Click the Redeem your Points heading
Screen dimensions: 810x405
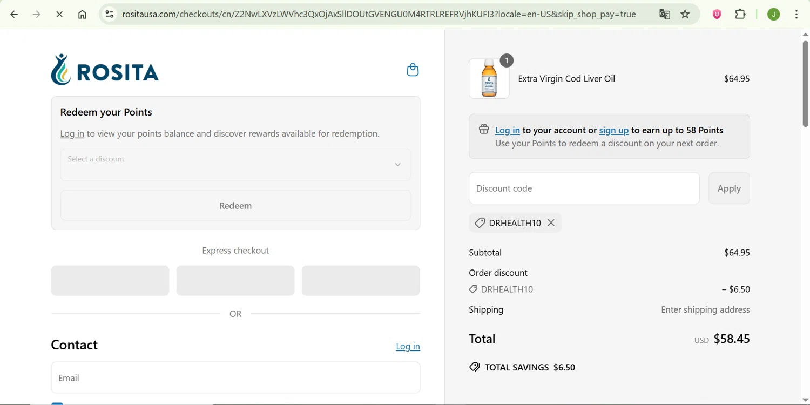click(106, 112)
